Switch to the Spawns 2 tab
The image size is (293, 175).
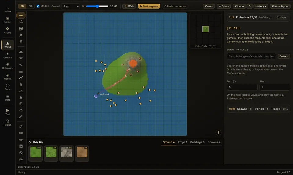point(214,142)
